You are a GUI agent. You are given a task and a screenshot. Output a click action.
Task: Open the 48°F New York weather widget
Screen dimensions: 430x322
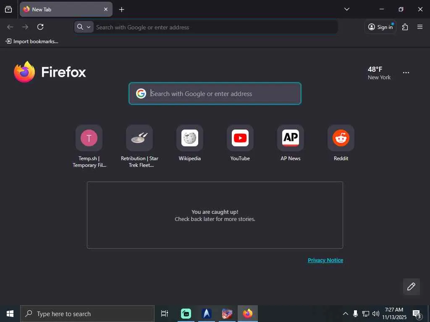point(379,73)
